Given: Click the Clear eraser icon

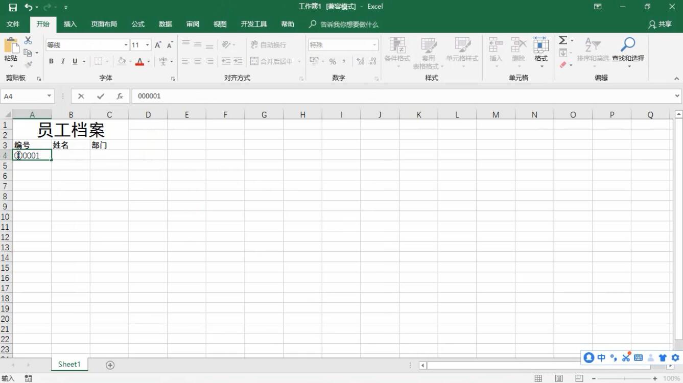Looking at the screenshot, I should point(563,65).
